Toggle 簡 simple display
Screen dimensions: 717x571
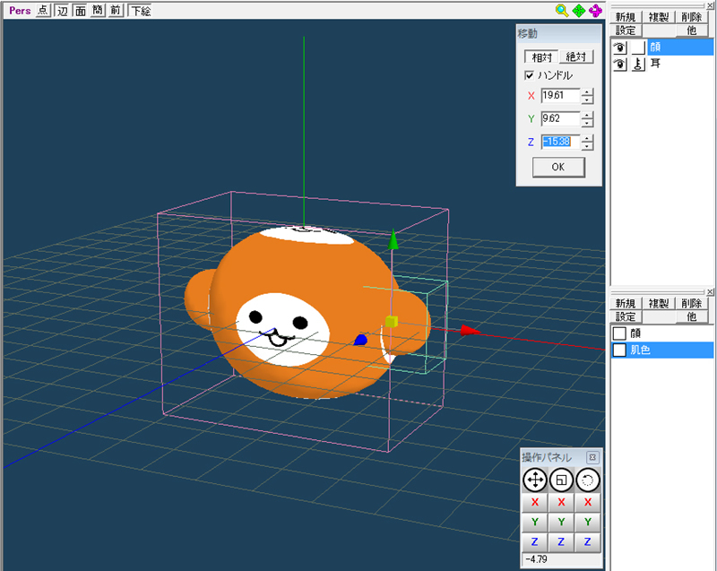pos(98,11)
